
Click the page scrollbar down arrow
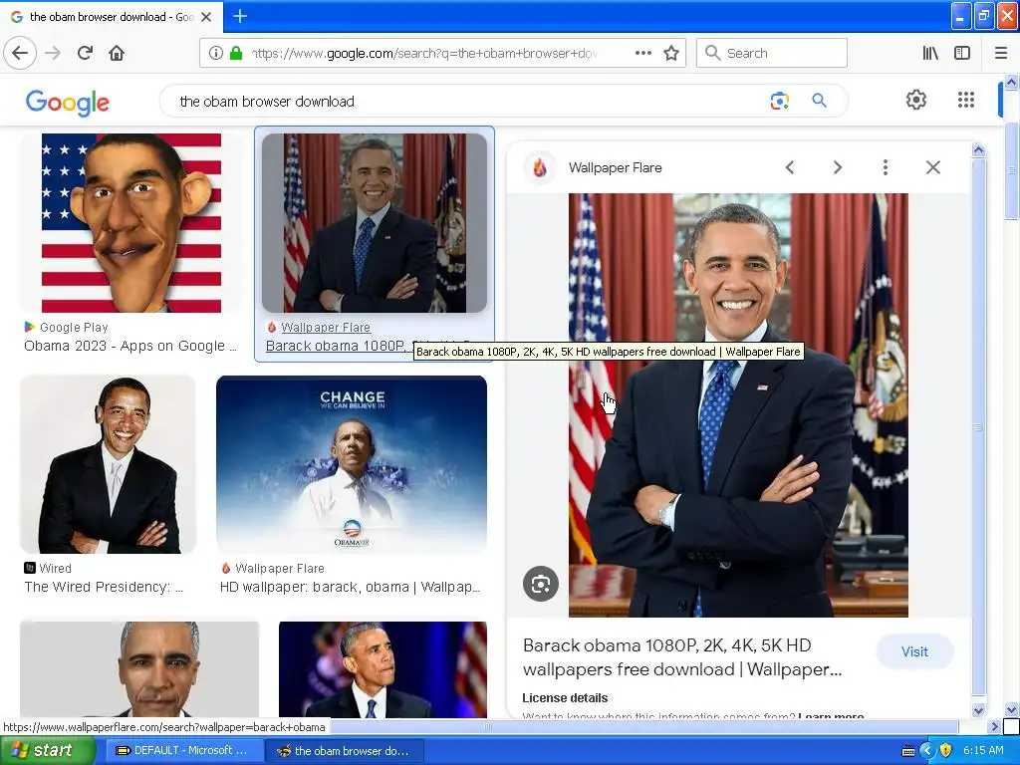pos(1011,709)
